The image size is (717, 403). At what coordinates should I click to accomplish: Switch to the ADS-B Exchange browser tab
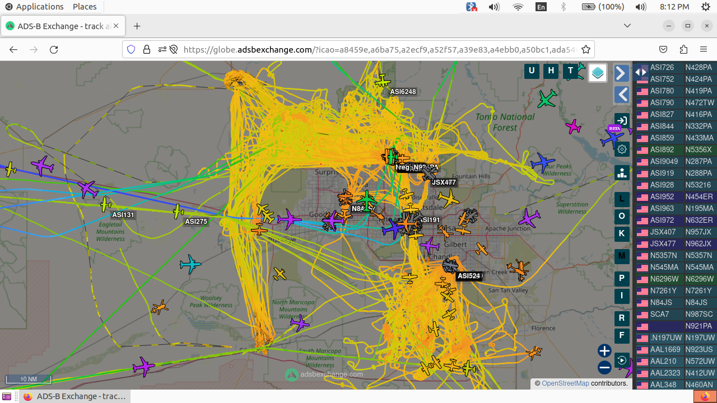(x=63, y=26)
